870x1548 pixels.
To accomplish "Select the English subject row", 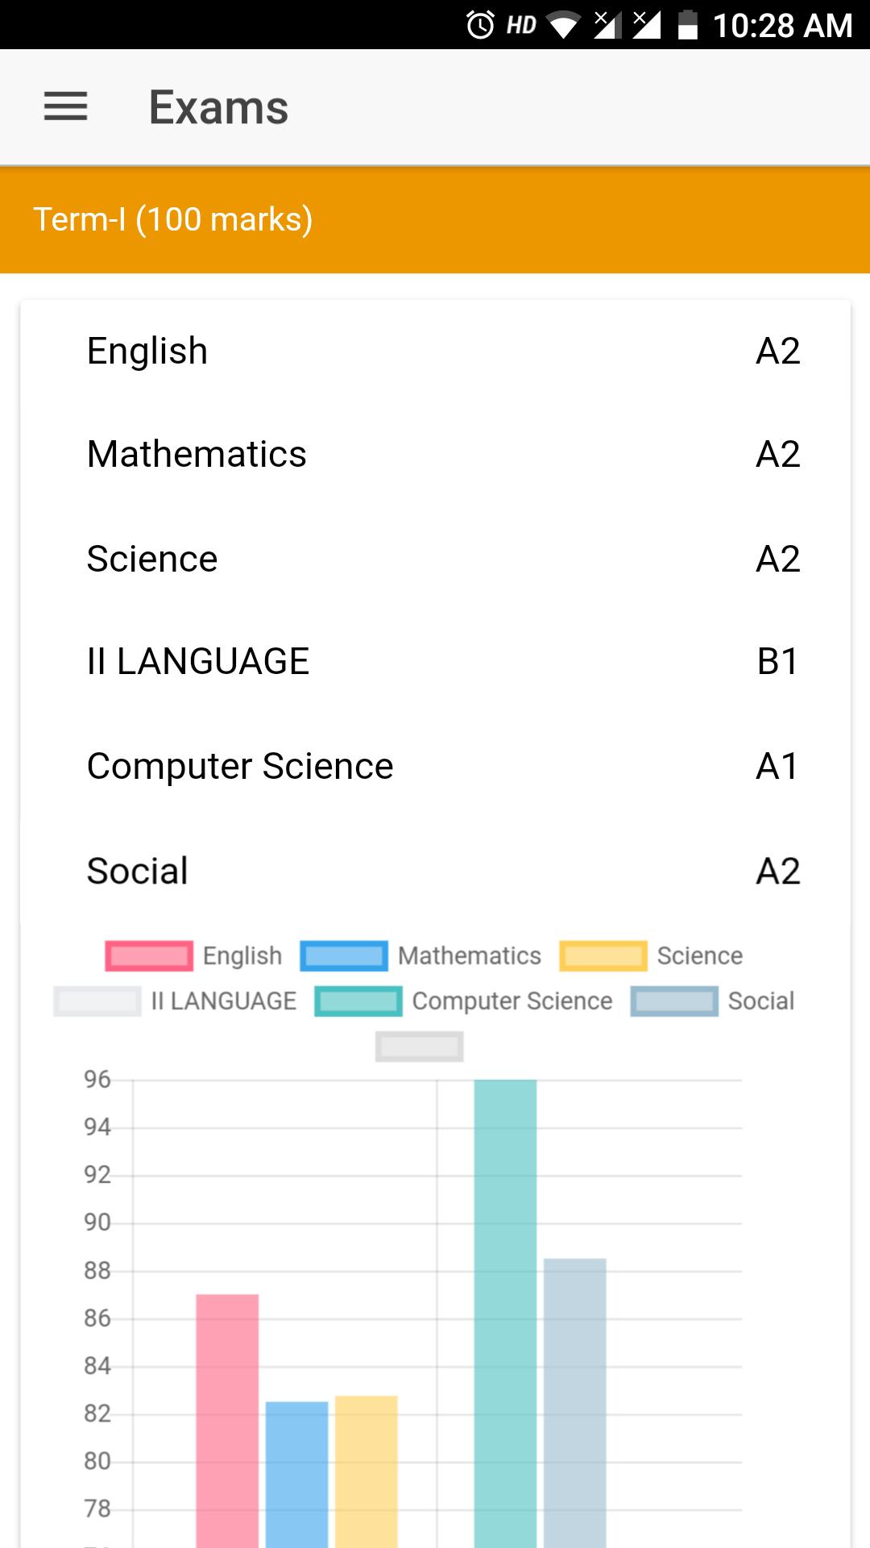I will [435, 352].
